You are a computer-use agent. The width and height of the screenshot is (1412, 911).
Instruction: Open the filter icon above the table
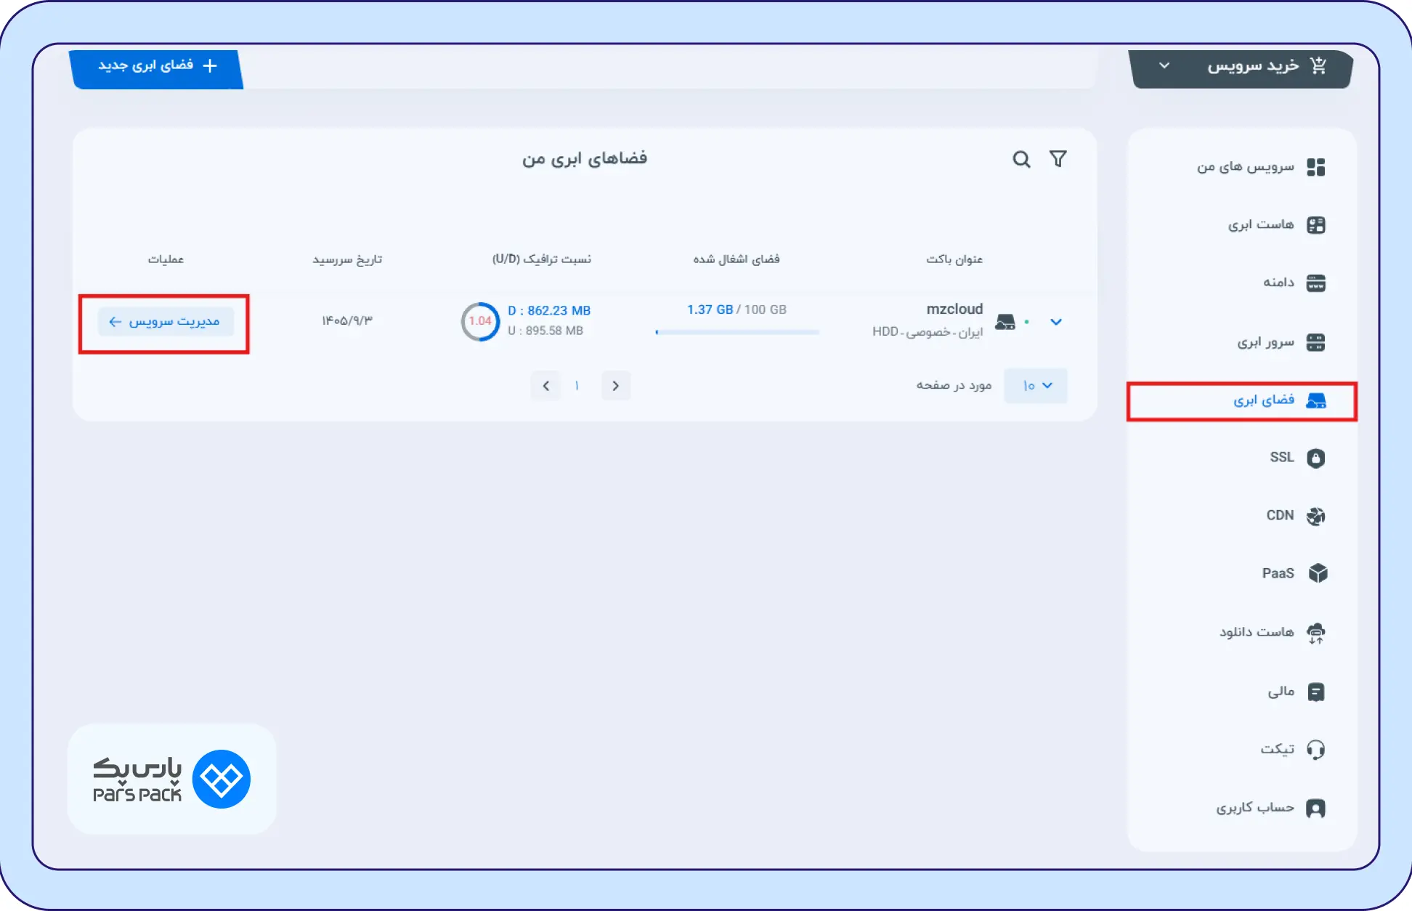pos(1059,158)
